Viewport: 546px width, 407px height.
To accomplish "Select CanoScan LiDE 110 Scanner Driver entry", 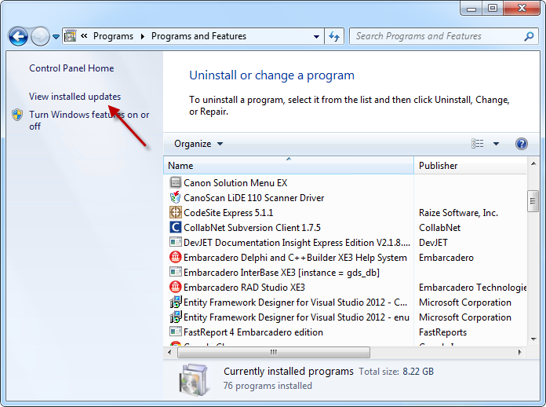I will (254, 198).
